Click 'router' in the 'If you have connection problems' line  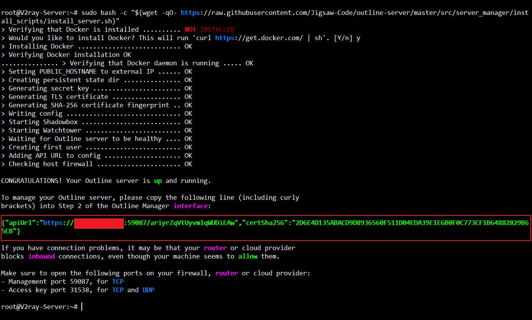[x=215, y=248]
